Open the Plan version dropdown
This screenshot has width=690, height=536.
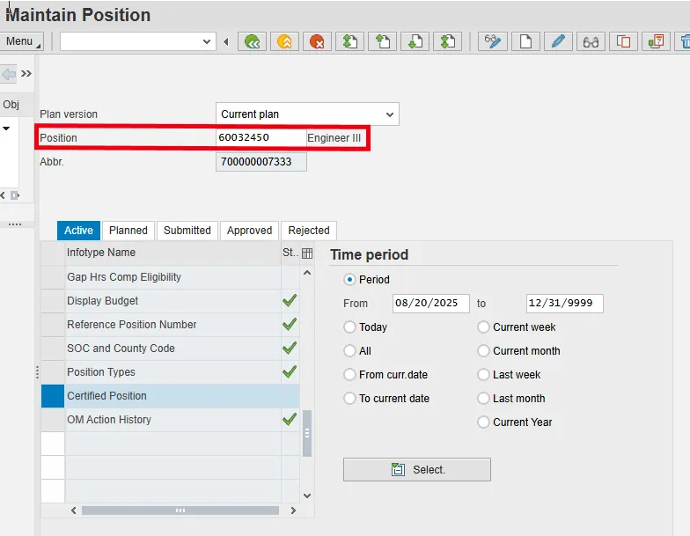click(x=389, y=114)
